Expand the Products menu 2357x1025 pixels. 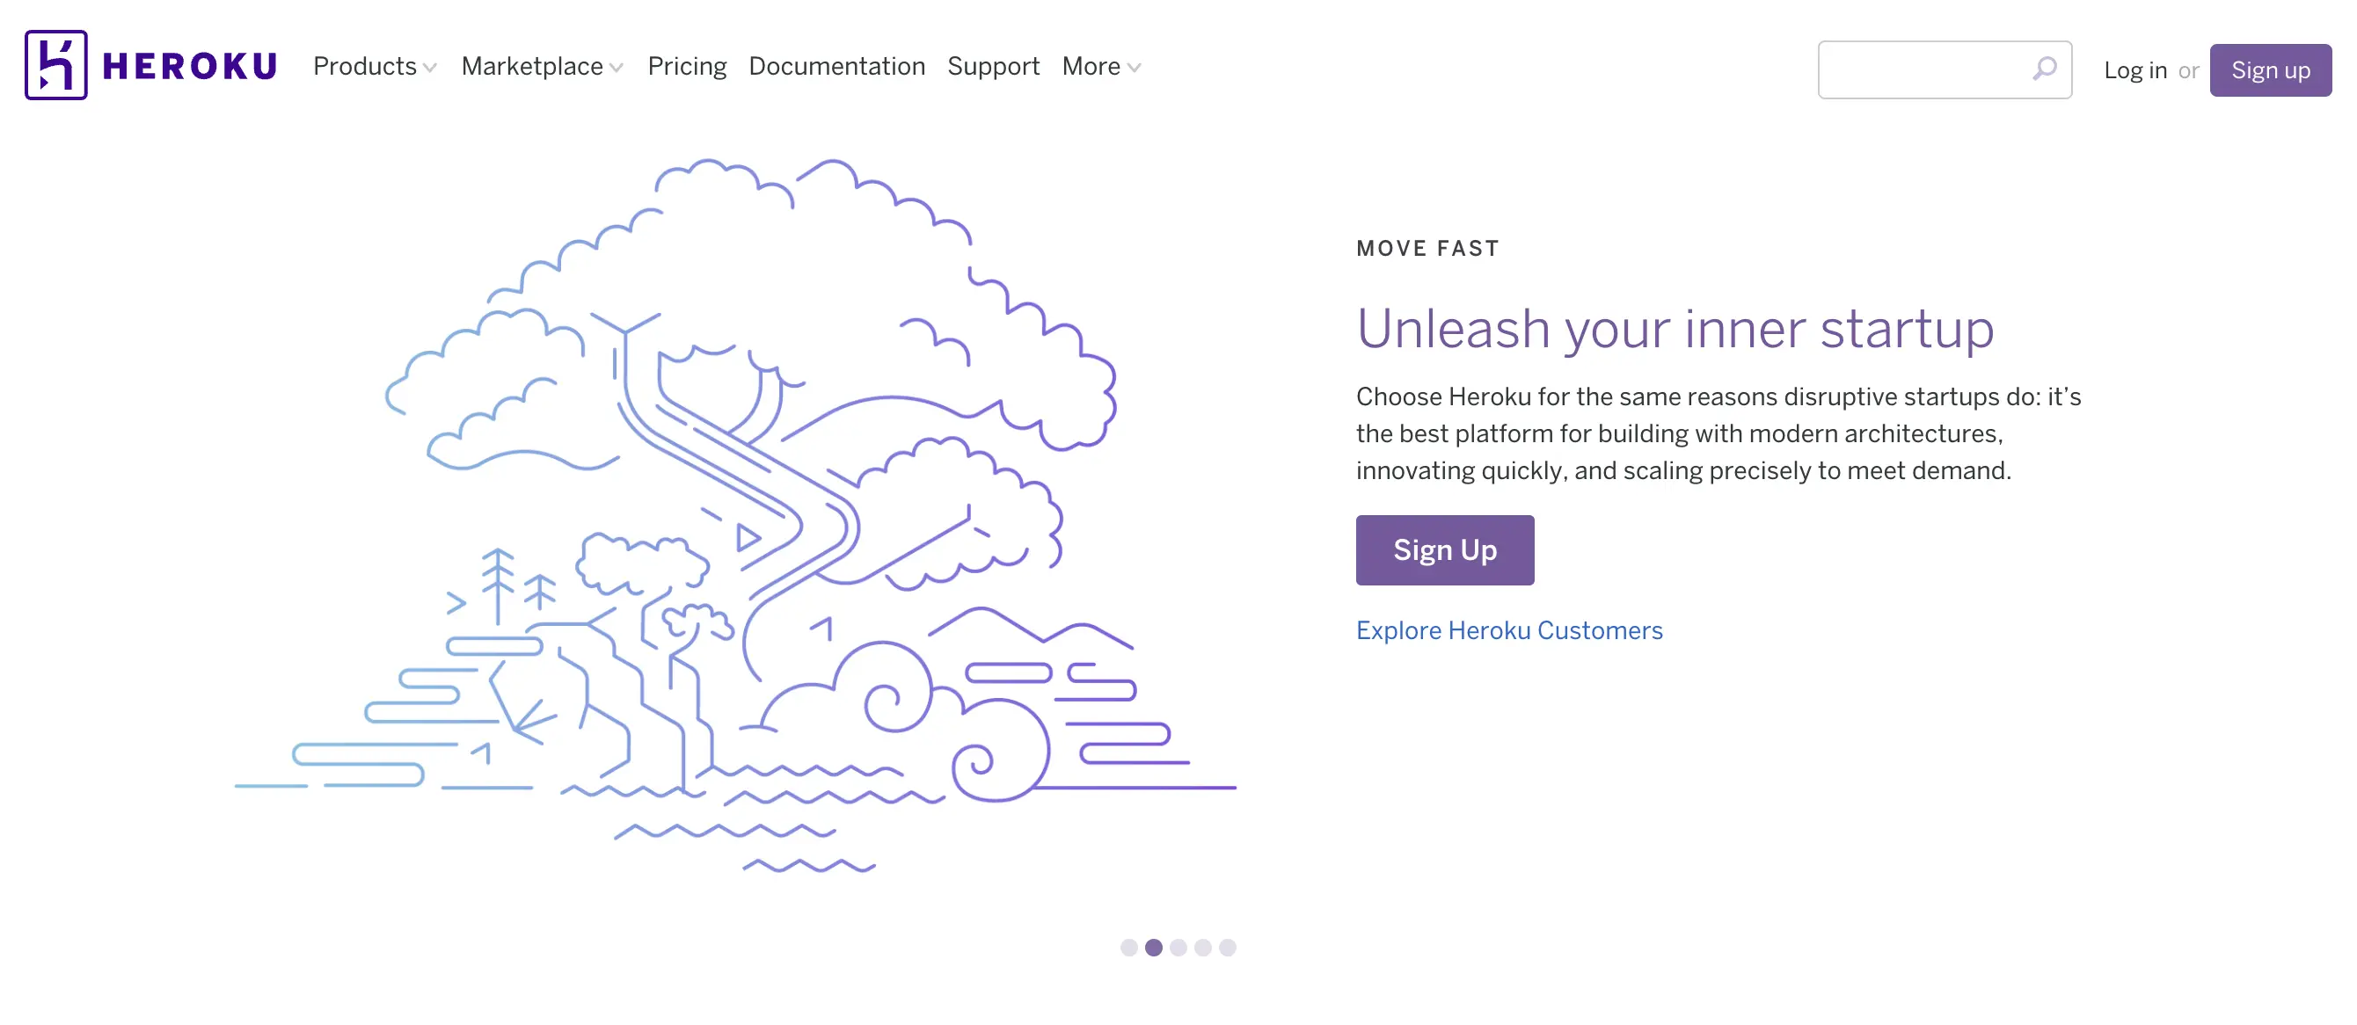[373, 66]
